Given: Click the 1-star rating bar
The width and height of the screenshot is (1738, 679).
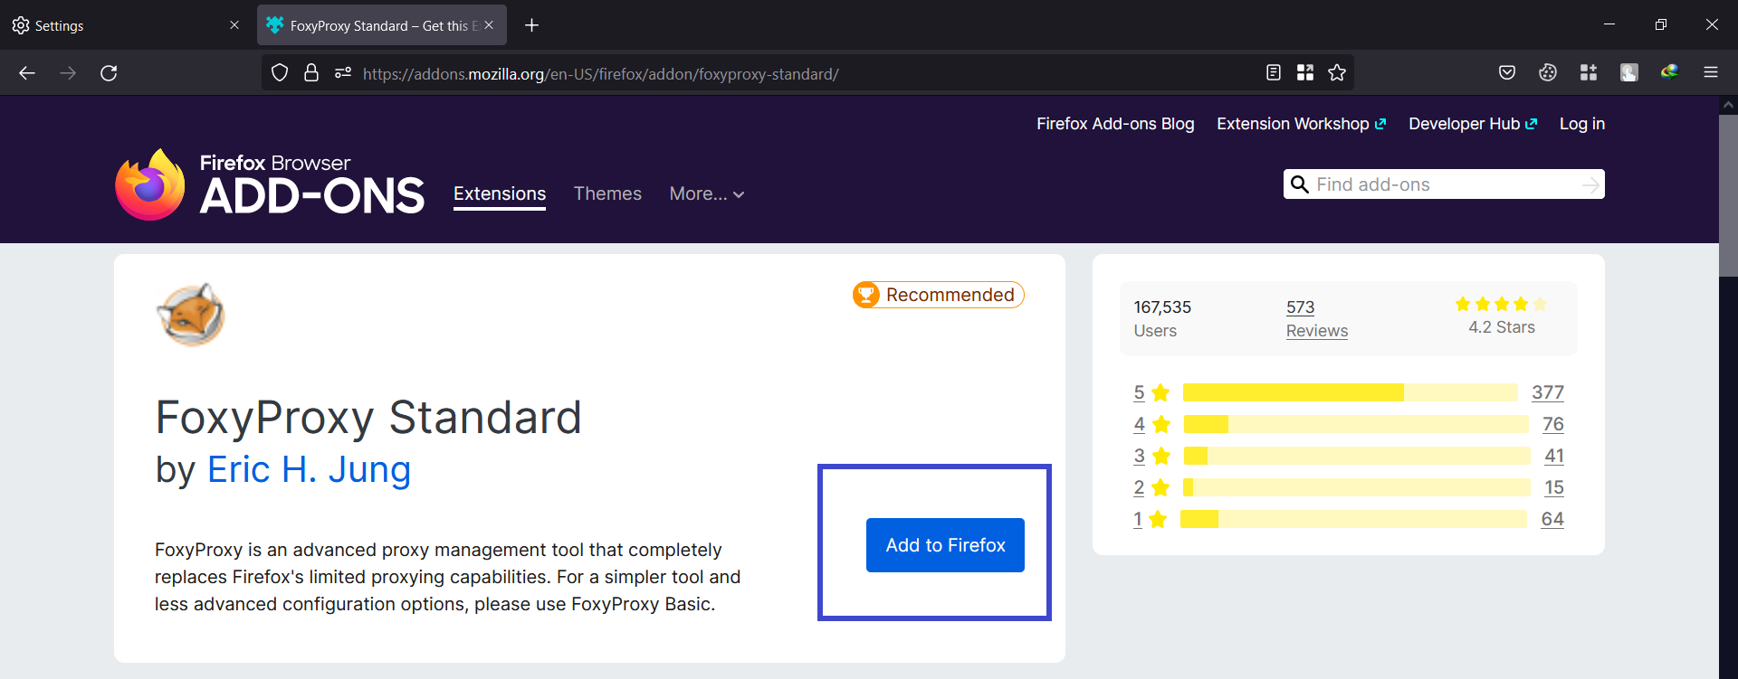Looking at the screenshot, I should tap(1353, 519).
